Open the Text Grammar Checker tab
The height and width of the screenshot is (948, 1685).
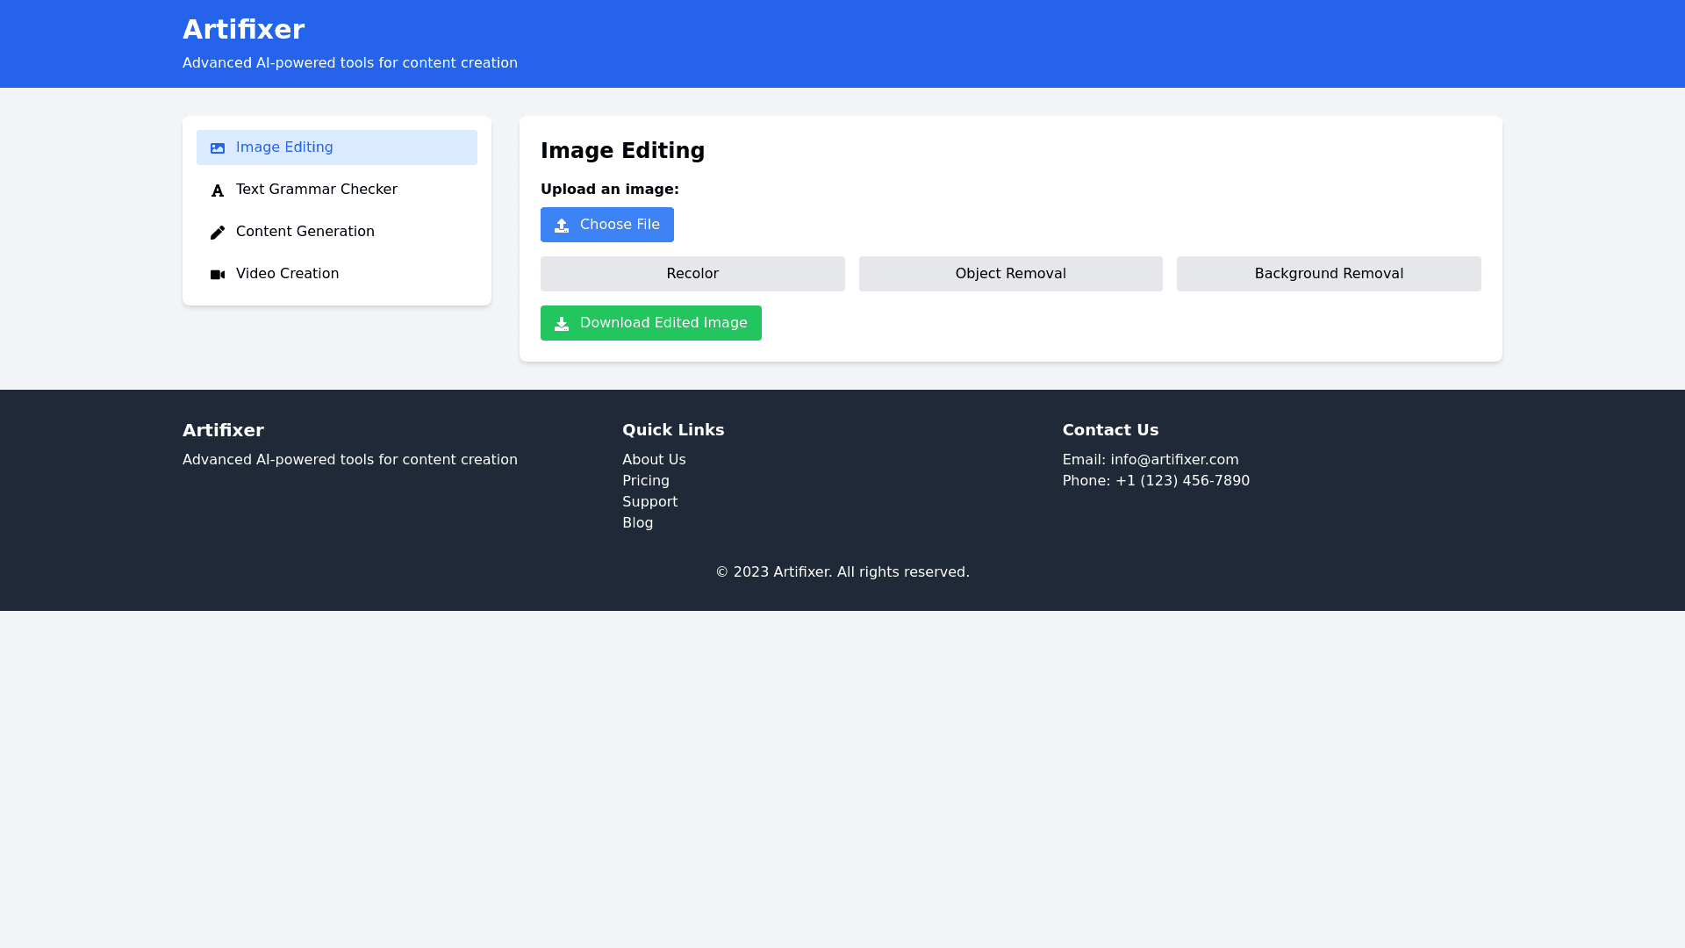pos(316,190)
